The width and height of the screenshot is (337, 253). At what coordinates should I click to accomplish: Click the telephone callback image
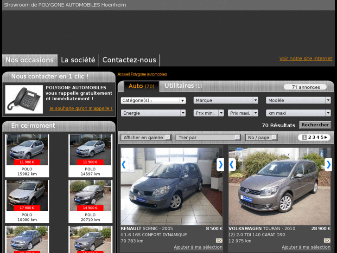click(x=24, y=99)
